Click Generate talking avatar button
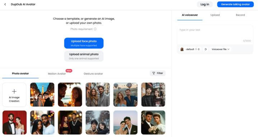Viewport: 258px width, 137px height. 235,4
